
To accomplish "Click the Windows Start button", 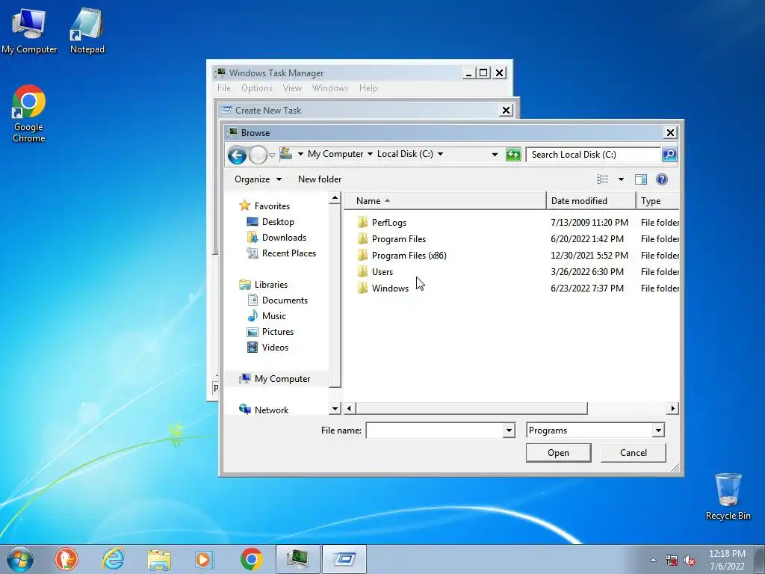I will 20,559.
